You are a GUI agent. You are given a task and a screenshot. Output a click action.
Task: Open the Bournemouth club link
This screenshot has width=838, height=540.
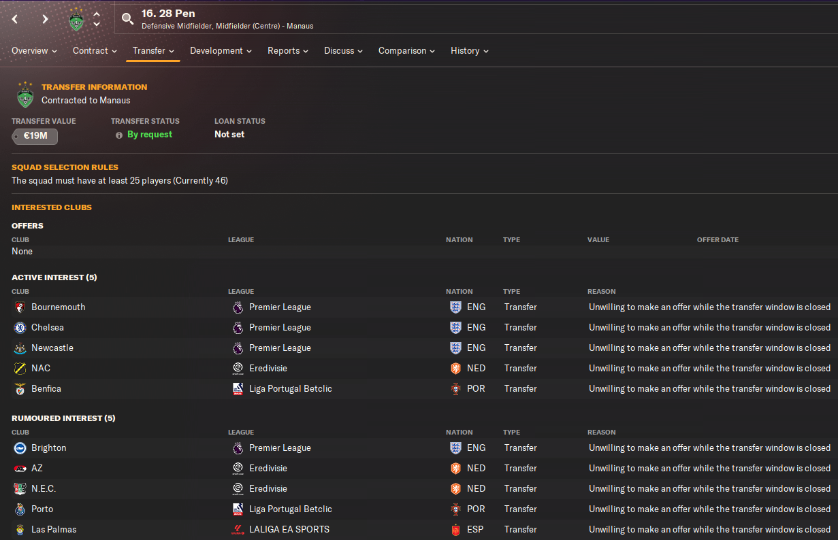pos(59,307)
